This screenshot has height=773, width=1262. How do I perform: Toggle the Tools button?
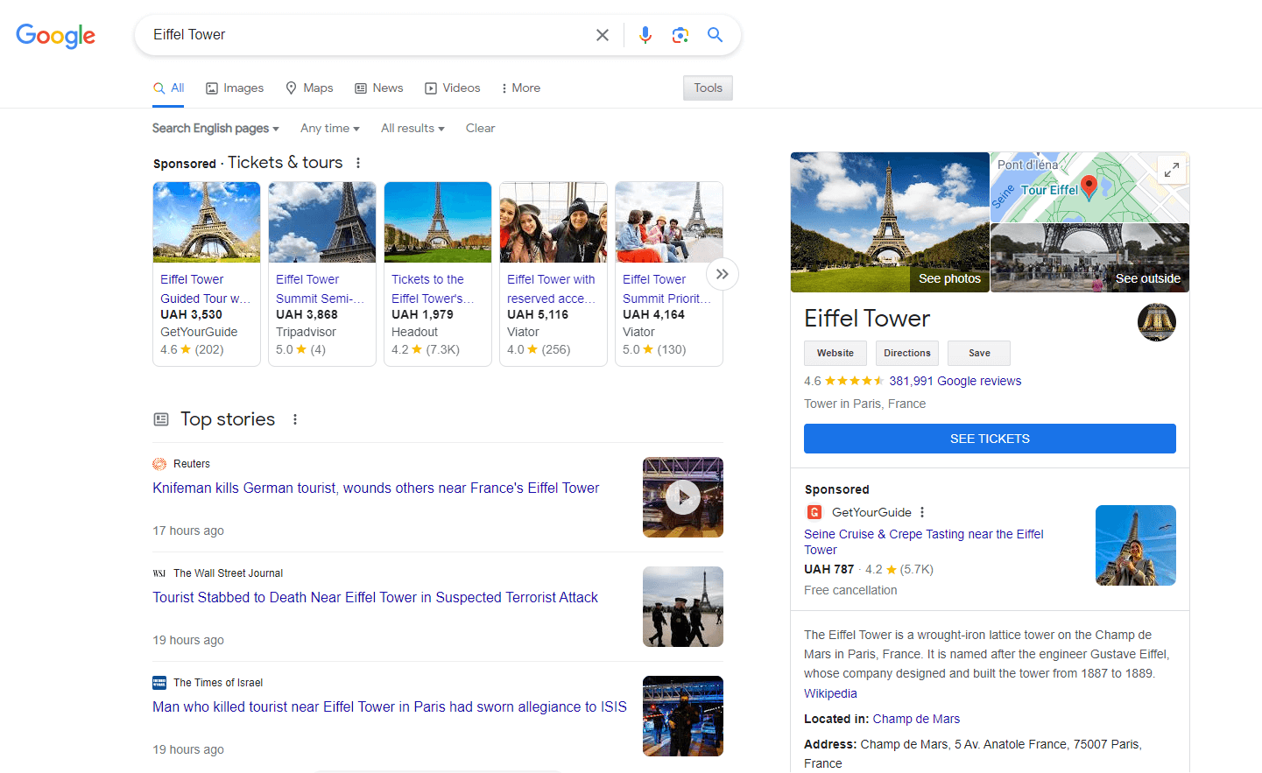(x=708, y=88)
